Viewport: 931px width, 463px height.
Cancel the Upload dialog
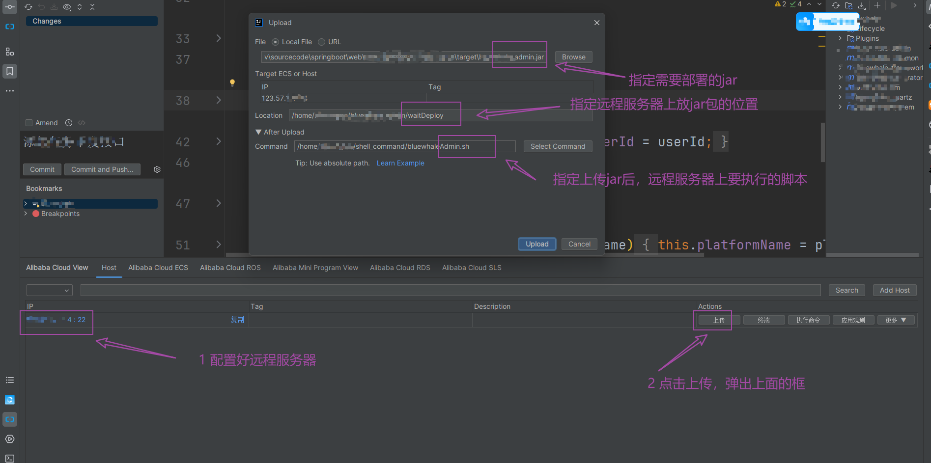(579, 244)
